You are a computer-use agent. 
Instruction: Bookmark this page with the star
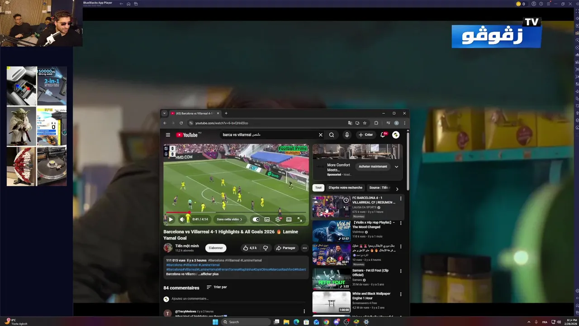click(365, 123)
